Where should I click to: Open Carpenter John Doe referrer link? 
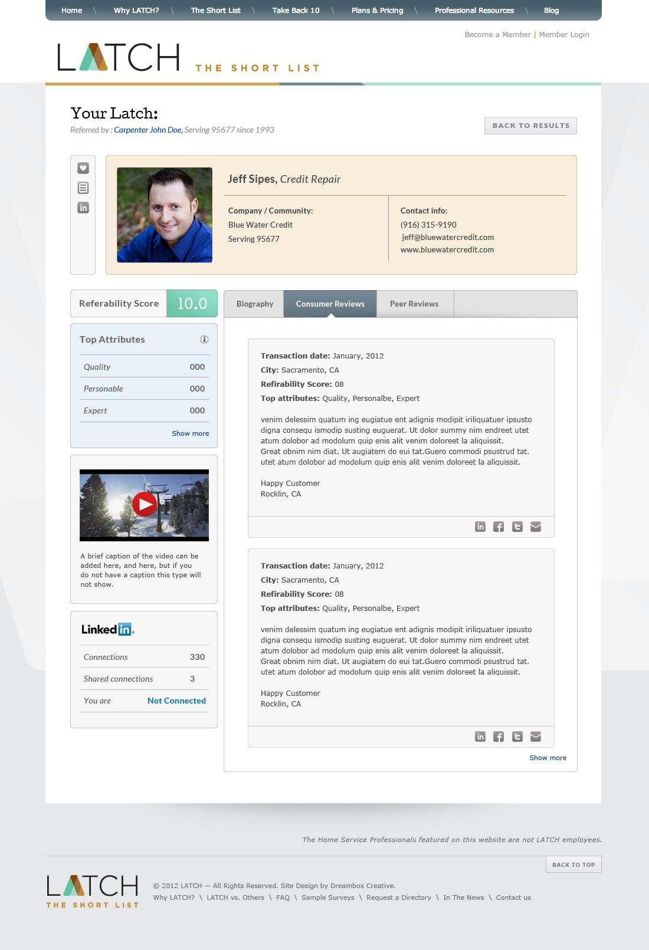(148, 130)
